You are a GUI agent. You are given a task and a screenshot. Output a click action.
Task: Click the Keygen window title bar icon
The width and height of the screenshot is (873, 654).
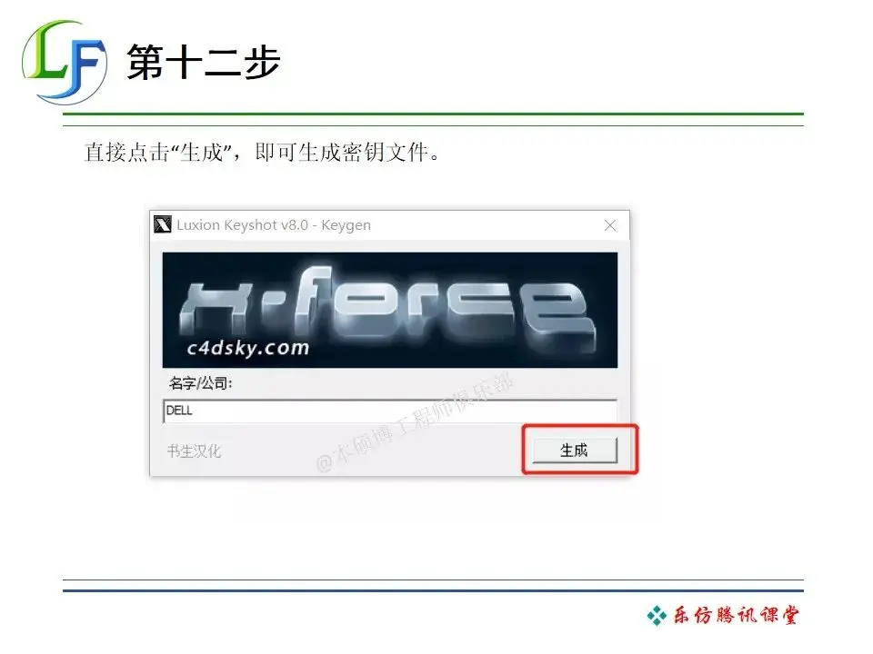163,224
